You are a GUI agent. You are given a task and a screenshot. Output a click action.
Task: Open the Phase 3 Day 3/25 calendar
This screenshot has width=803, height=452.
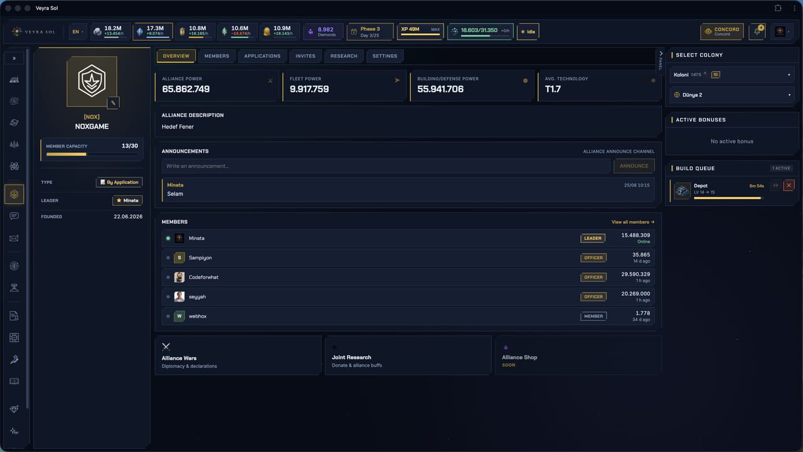(370, 31)
